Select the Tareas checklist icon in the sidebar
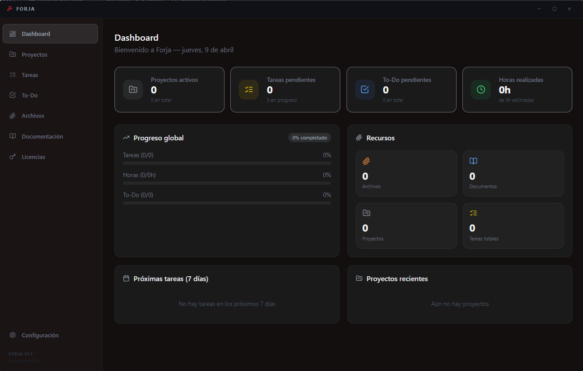Viewport: 583px width, 371px height. pos(13,74)
